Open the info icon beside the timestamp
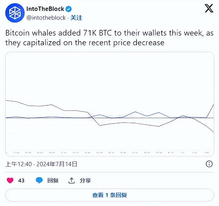 [210, 164]
